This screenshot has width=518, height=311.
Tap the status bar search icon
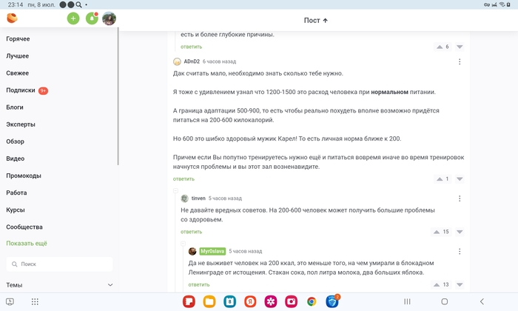click(78, 4)
